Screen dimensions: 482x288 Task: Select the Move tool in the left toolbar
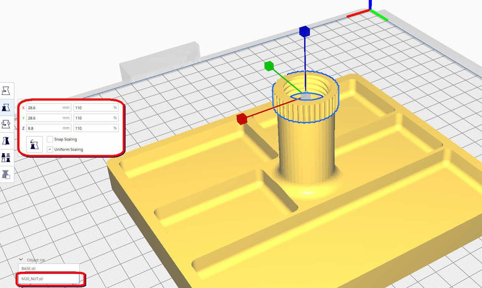(6, 91)
